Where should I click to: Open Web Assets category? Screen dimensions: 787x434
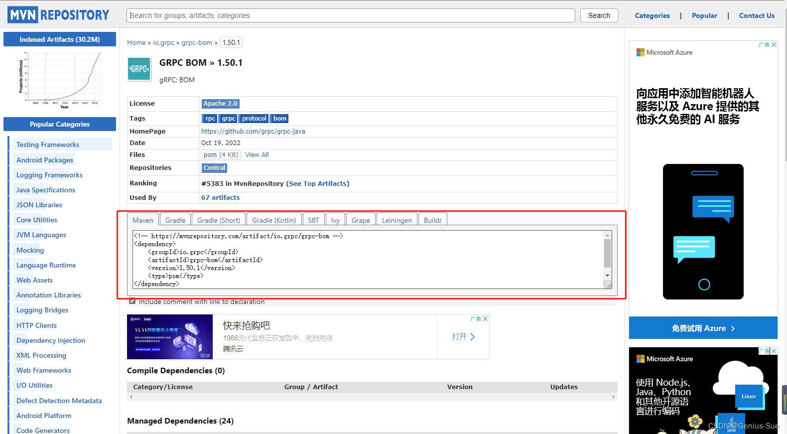point(34,280)
